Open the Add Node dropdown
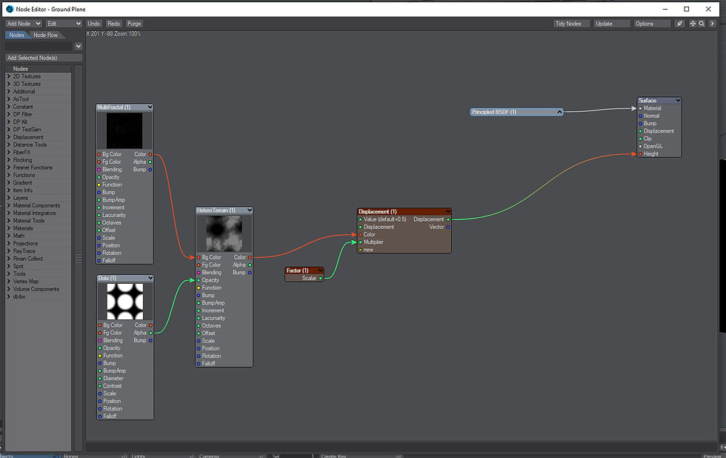 tap(22, 23)
